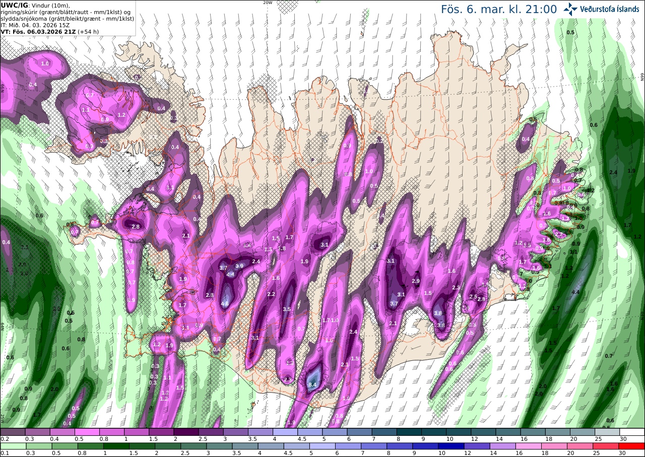The width and height of the screenshot is (645, 457).
Task: Select upper legend swatch labeled 3.5
Action: (x=260, y=432)
